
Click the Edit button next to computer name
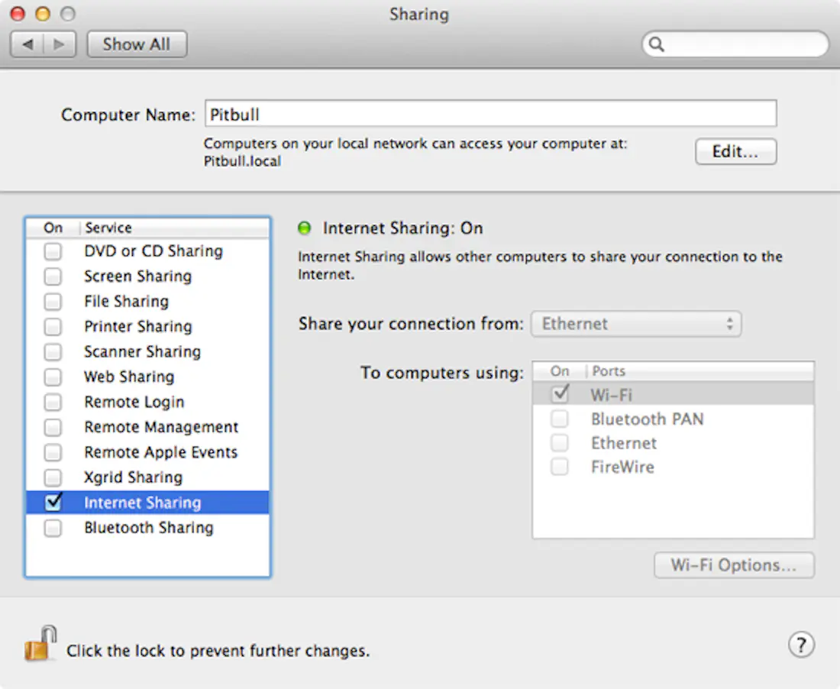point(735,151)
